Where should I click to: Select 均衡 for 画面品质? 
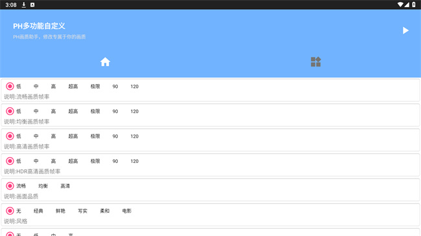click(x=43, y=186)
